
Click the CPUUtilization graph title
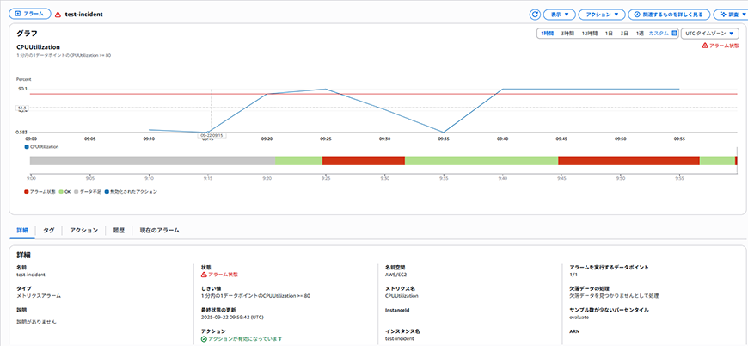(38, 47)
